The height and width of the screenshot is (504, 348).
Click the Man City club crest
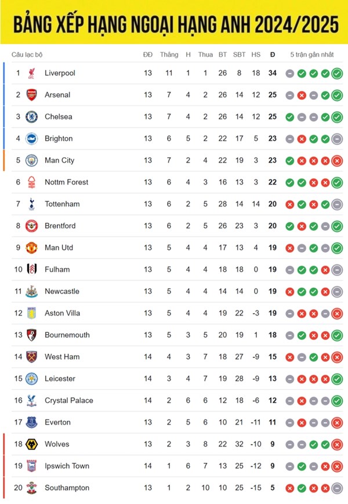coord(31,161)
